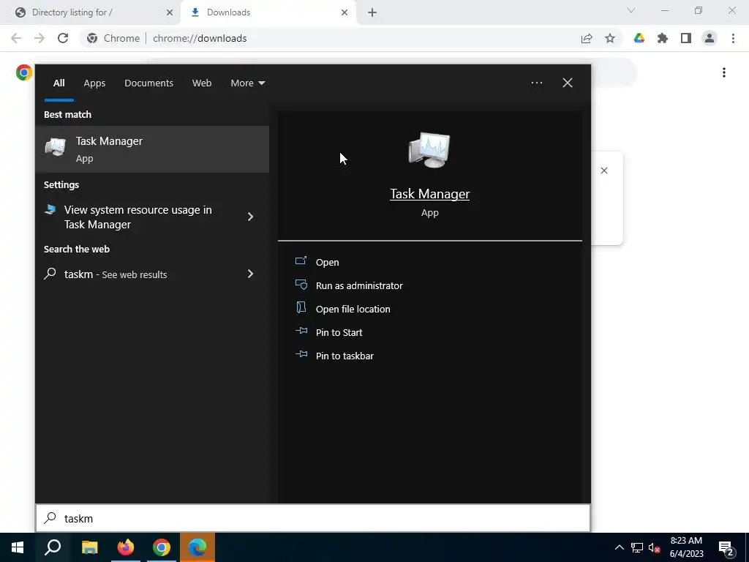Click the Run as administrator shield icon
749x562 pixels.
pyautogui.click(x=301, y=285)
